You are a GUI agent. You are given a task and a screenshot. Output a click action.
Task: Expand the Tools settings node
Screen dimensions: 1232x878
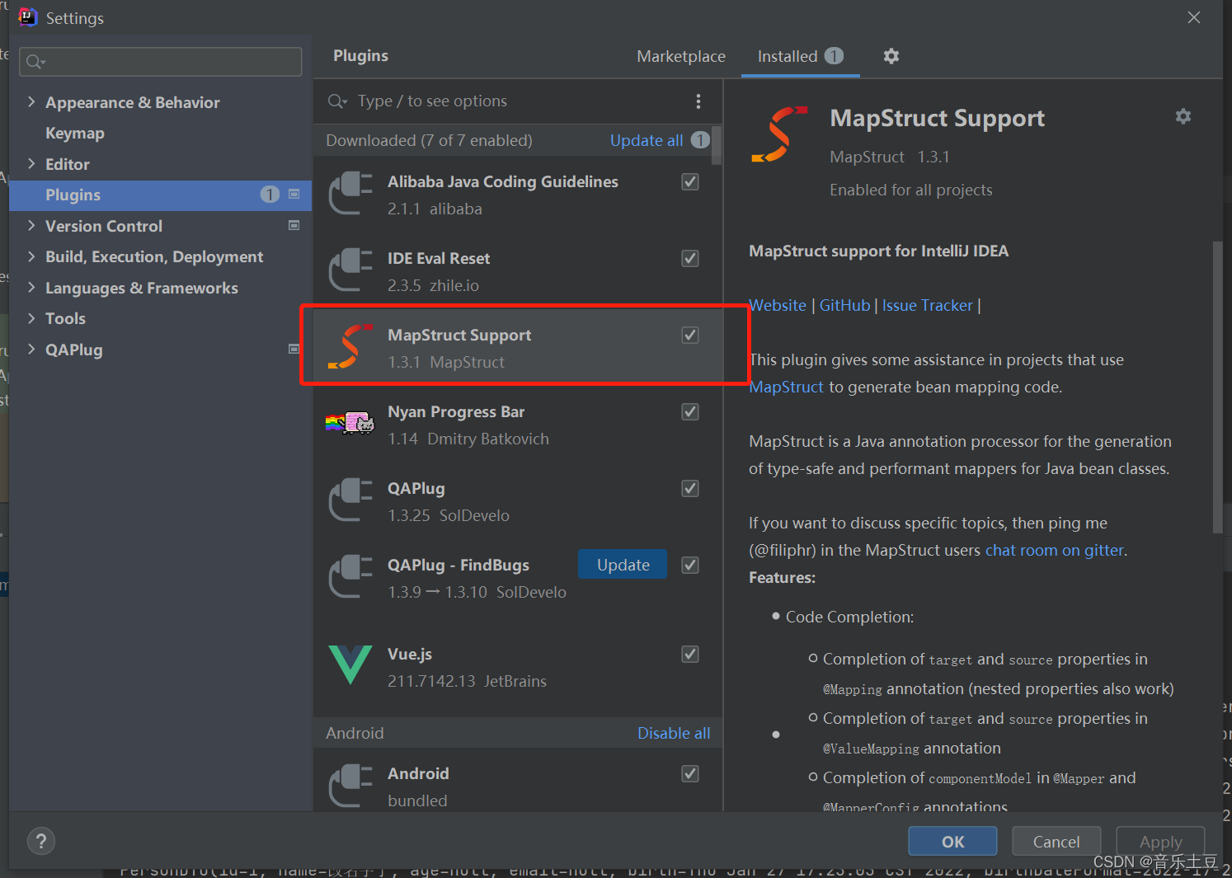(31, 317)
